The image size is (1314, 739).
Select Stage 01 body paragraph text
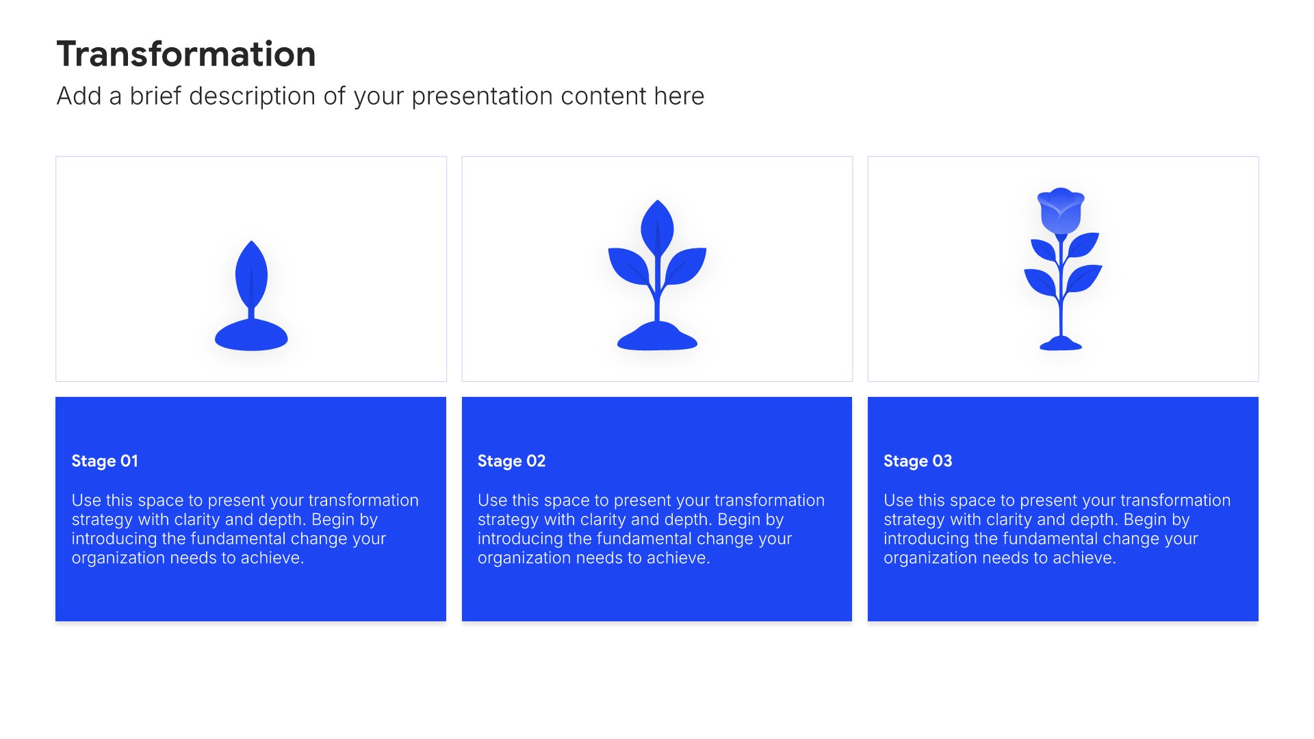[245, 529]
